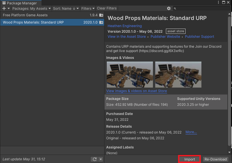Click the Release Details heading

pos(119,127)
